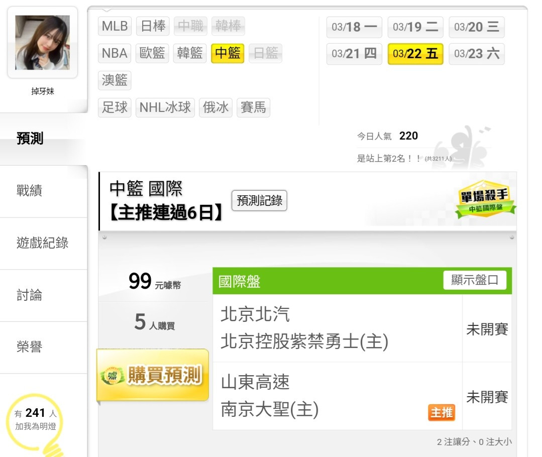Pick the date 03/23 六

coord(477,54)
